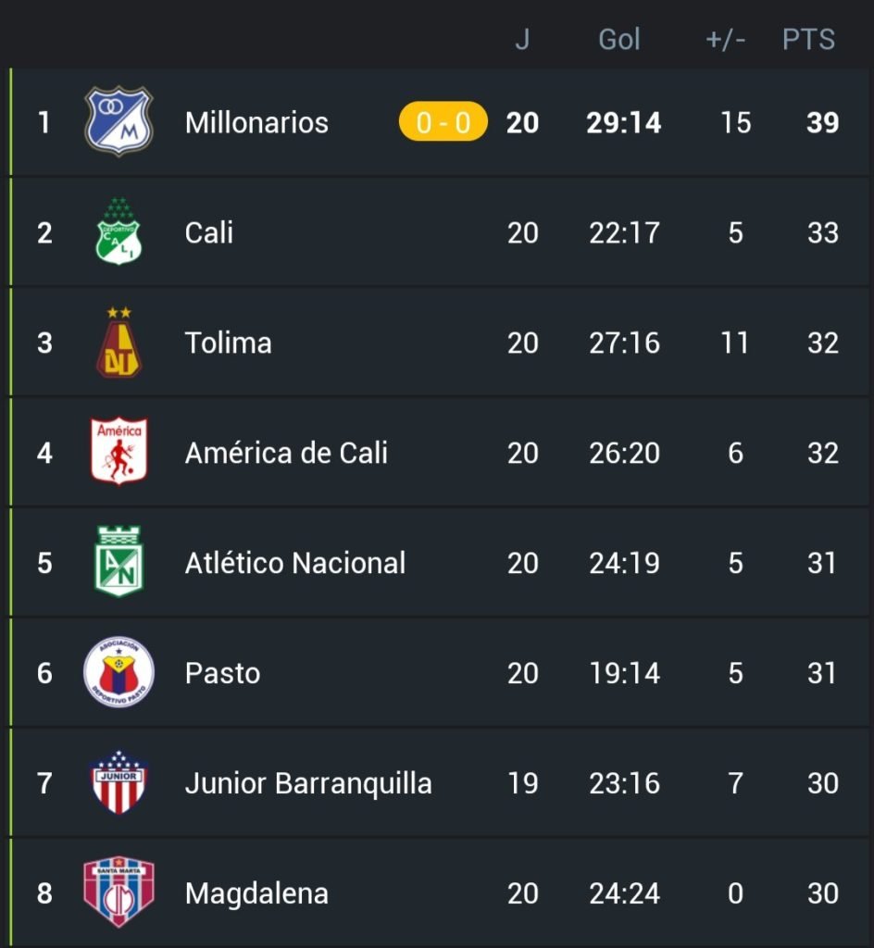
Task: Tap the Magdalena team name
Action: pos(256,893)
